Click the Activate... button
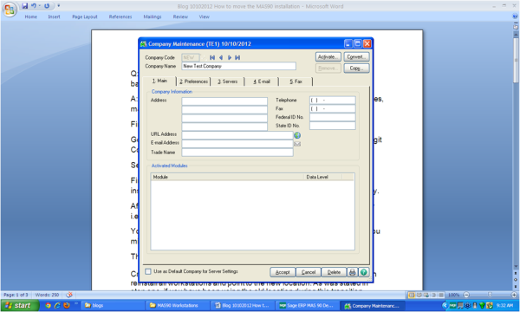520x312 pixels. click(x=328, y=57)
